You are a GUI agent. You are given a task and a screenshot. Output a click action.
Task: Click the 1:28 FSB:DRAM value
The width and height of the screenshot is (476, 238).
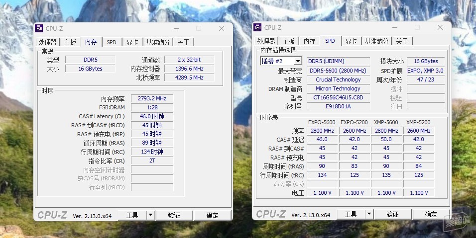click(152, 107)
